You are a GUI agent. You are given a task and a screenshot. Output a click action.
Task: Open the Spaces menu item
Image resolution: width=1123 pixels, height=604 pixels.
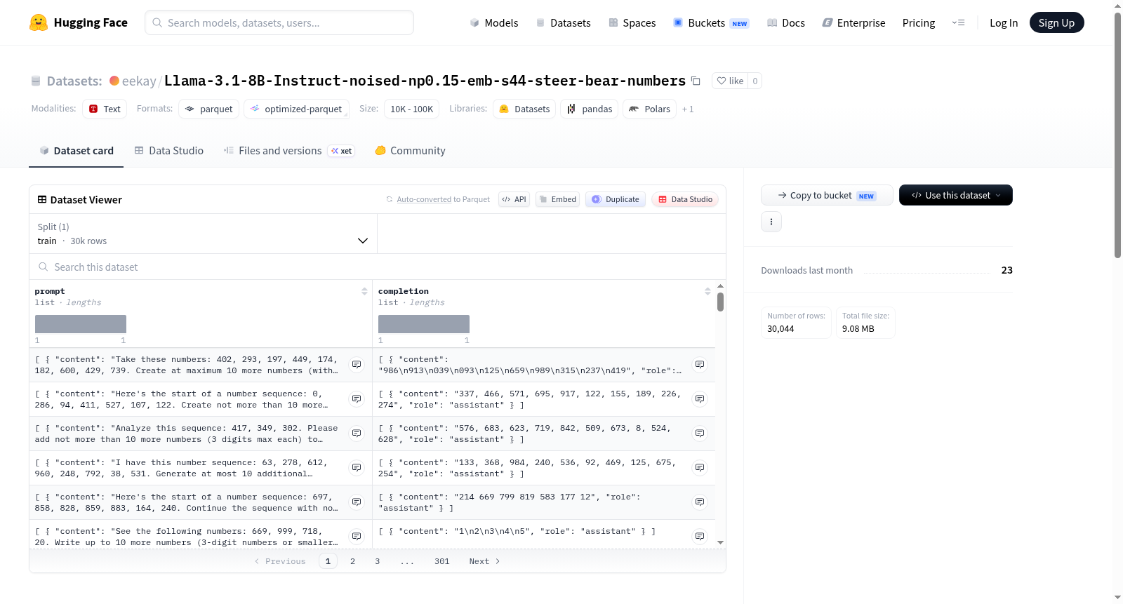(x=632, y=23)
